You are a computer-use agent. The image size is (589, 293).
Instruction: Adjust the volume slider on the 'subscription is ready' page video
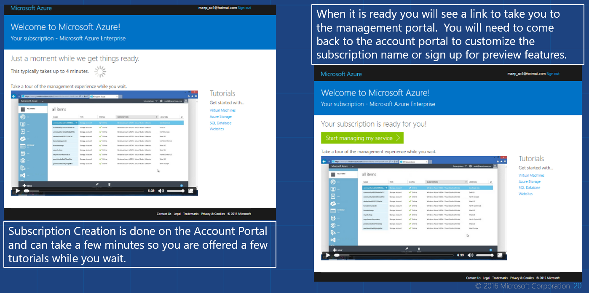485,255
